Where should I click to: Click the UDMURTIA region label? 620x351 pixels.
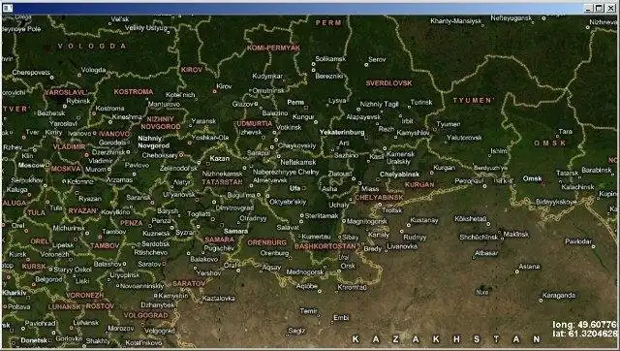254,123
